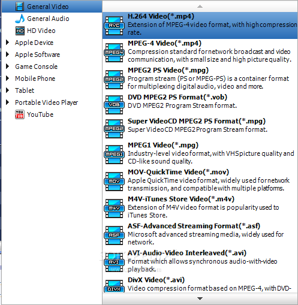The image size is (298, 305).
Task: Click the General Audio music note icon
Action: [x=20, y=19]
